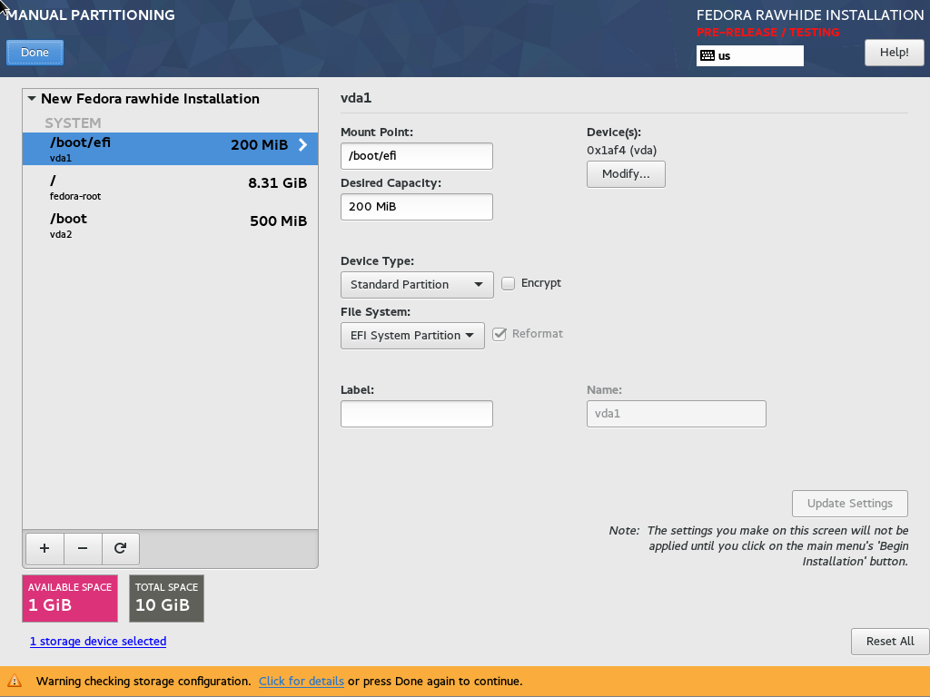The height and width of the screenshot is (697, 930).
Task: Click the '8.31 GiB' size value
Action: 278,183
